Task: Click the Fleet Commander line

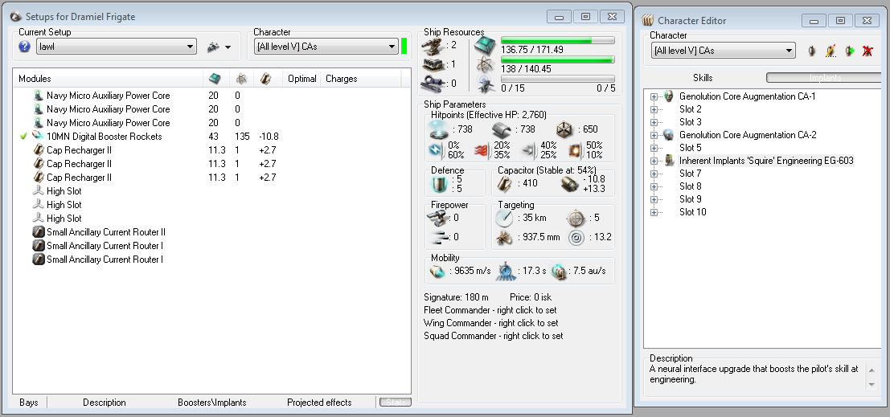Action: [x=490, y=310]
